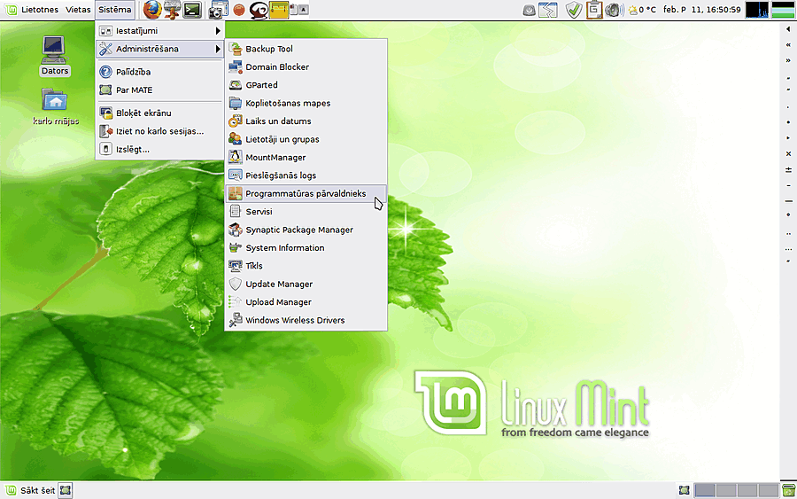Select Par MATE menu entry
797x499 pixels.
159,90
